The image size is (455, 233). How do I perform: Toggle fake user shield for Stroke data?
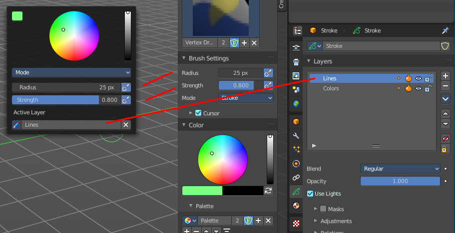(x=445, y=46)
